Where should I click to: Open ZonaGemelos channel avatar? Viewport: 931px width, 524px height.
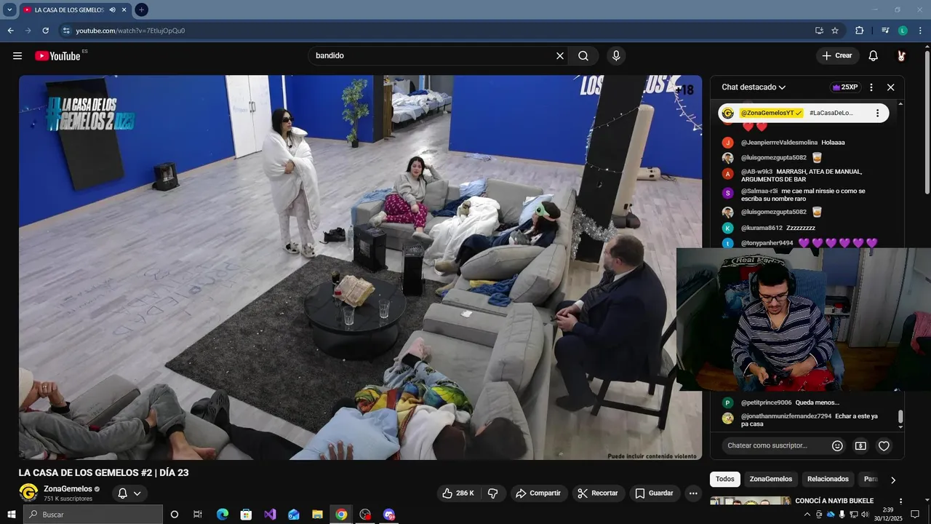pyautogui.click(x=28, y=493)
